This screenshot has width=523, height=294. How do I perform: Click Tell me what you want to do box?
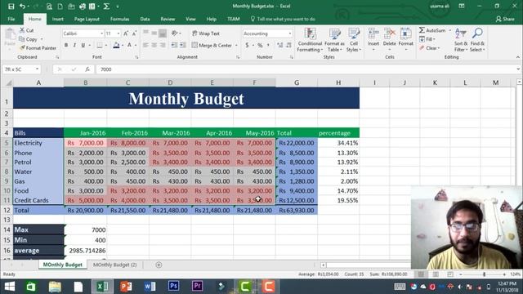tap(283, 19)
